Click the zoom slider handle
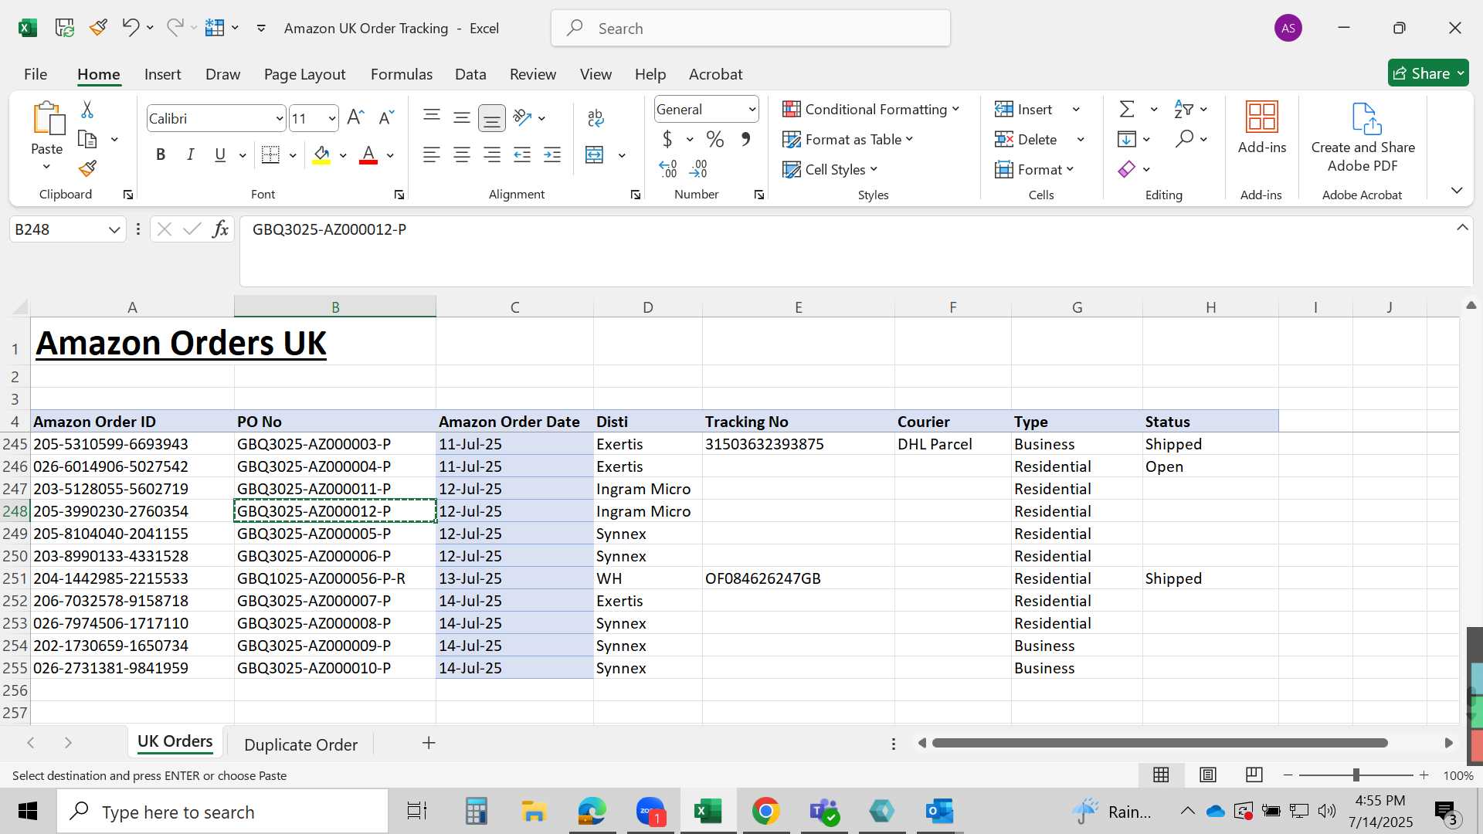 pyautogui.click(x=1356, y=775)
